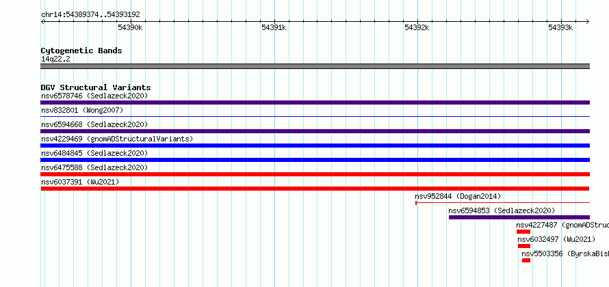Select the nsv6475588 (Sedlazeck2020) red bar
The height and width of the screenshot is (287, 609).
[315, 174]
